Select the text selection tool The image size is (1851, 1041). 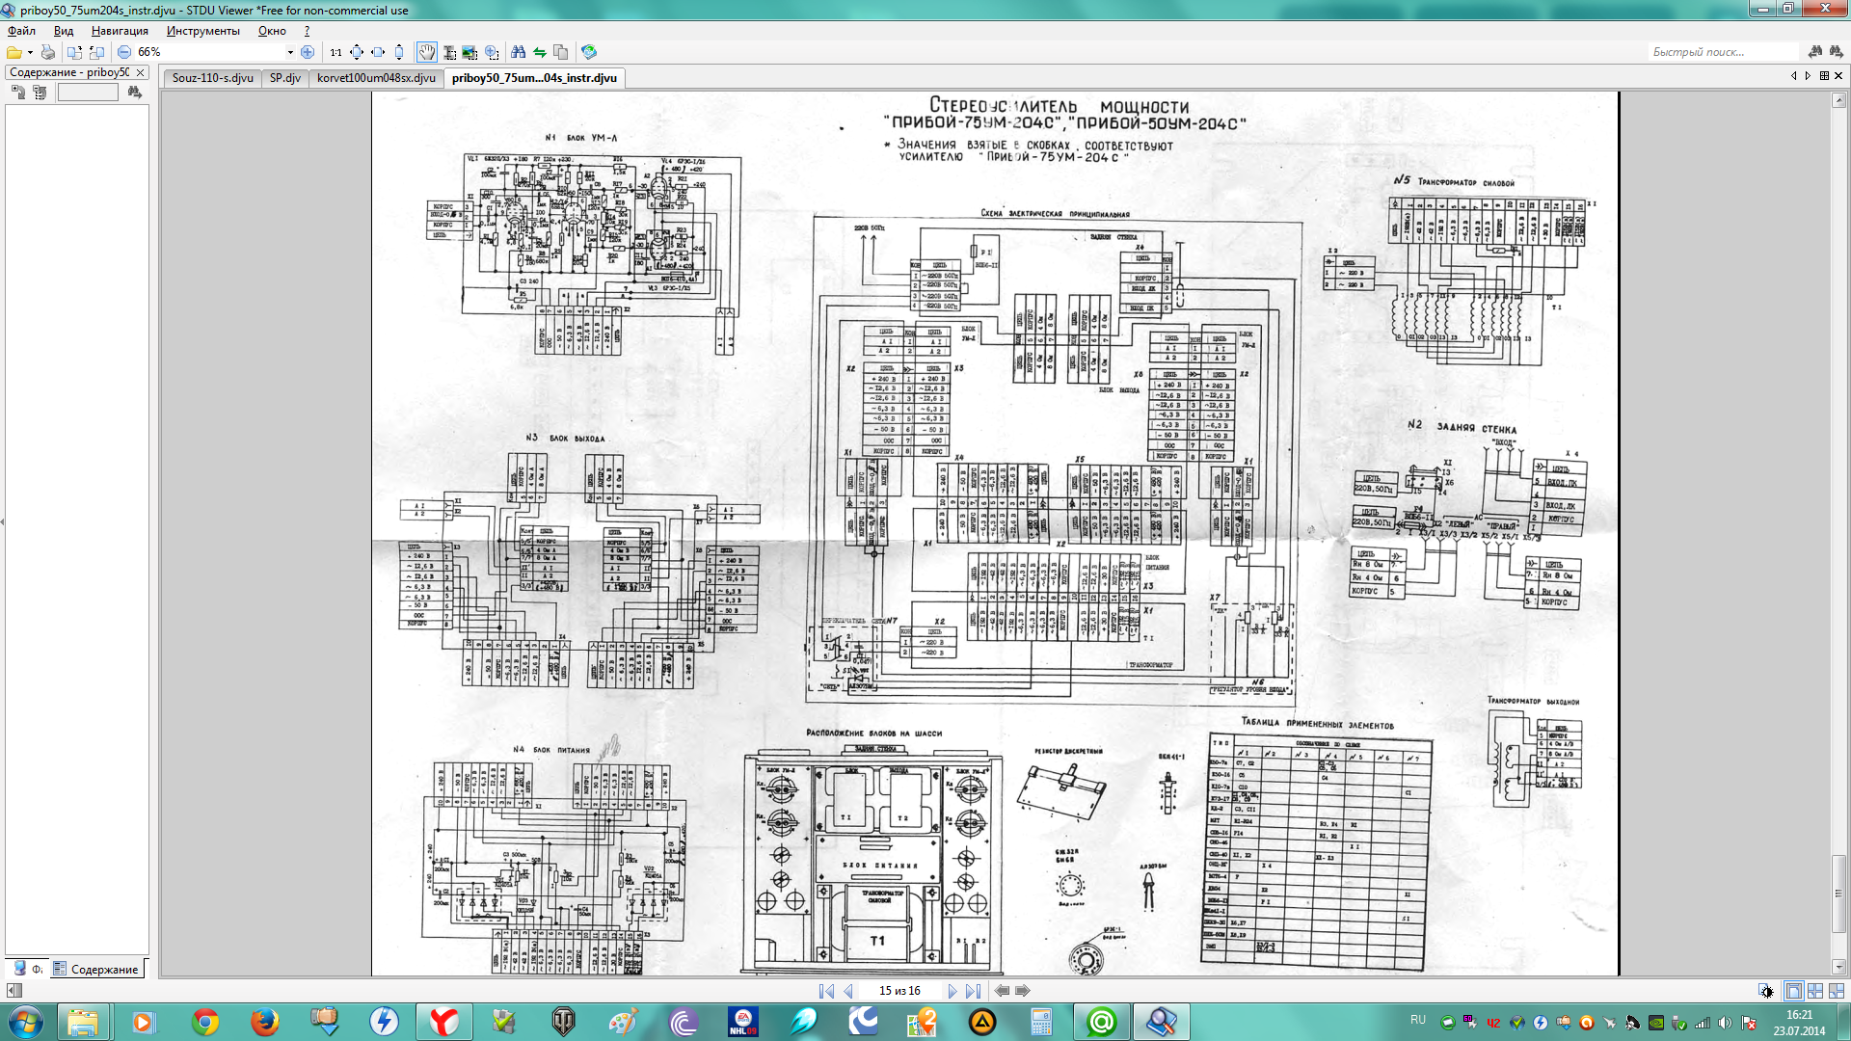click(x=449, y=52)
